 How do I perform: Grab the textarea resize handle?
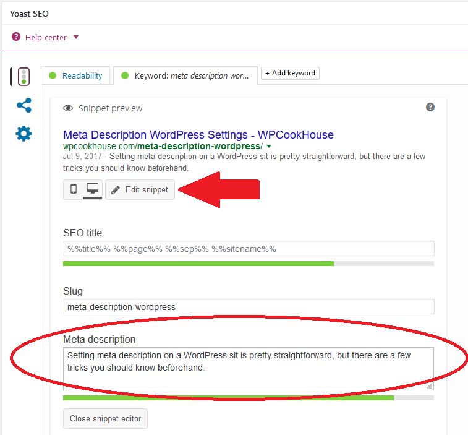click(x=430, y=386)
